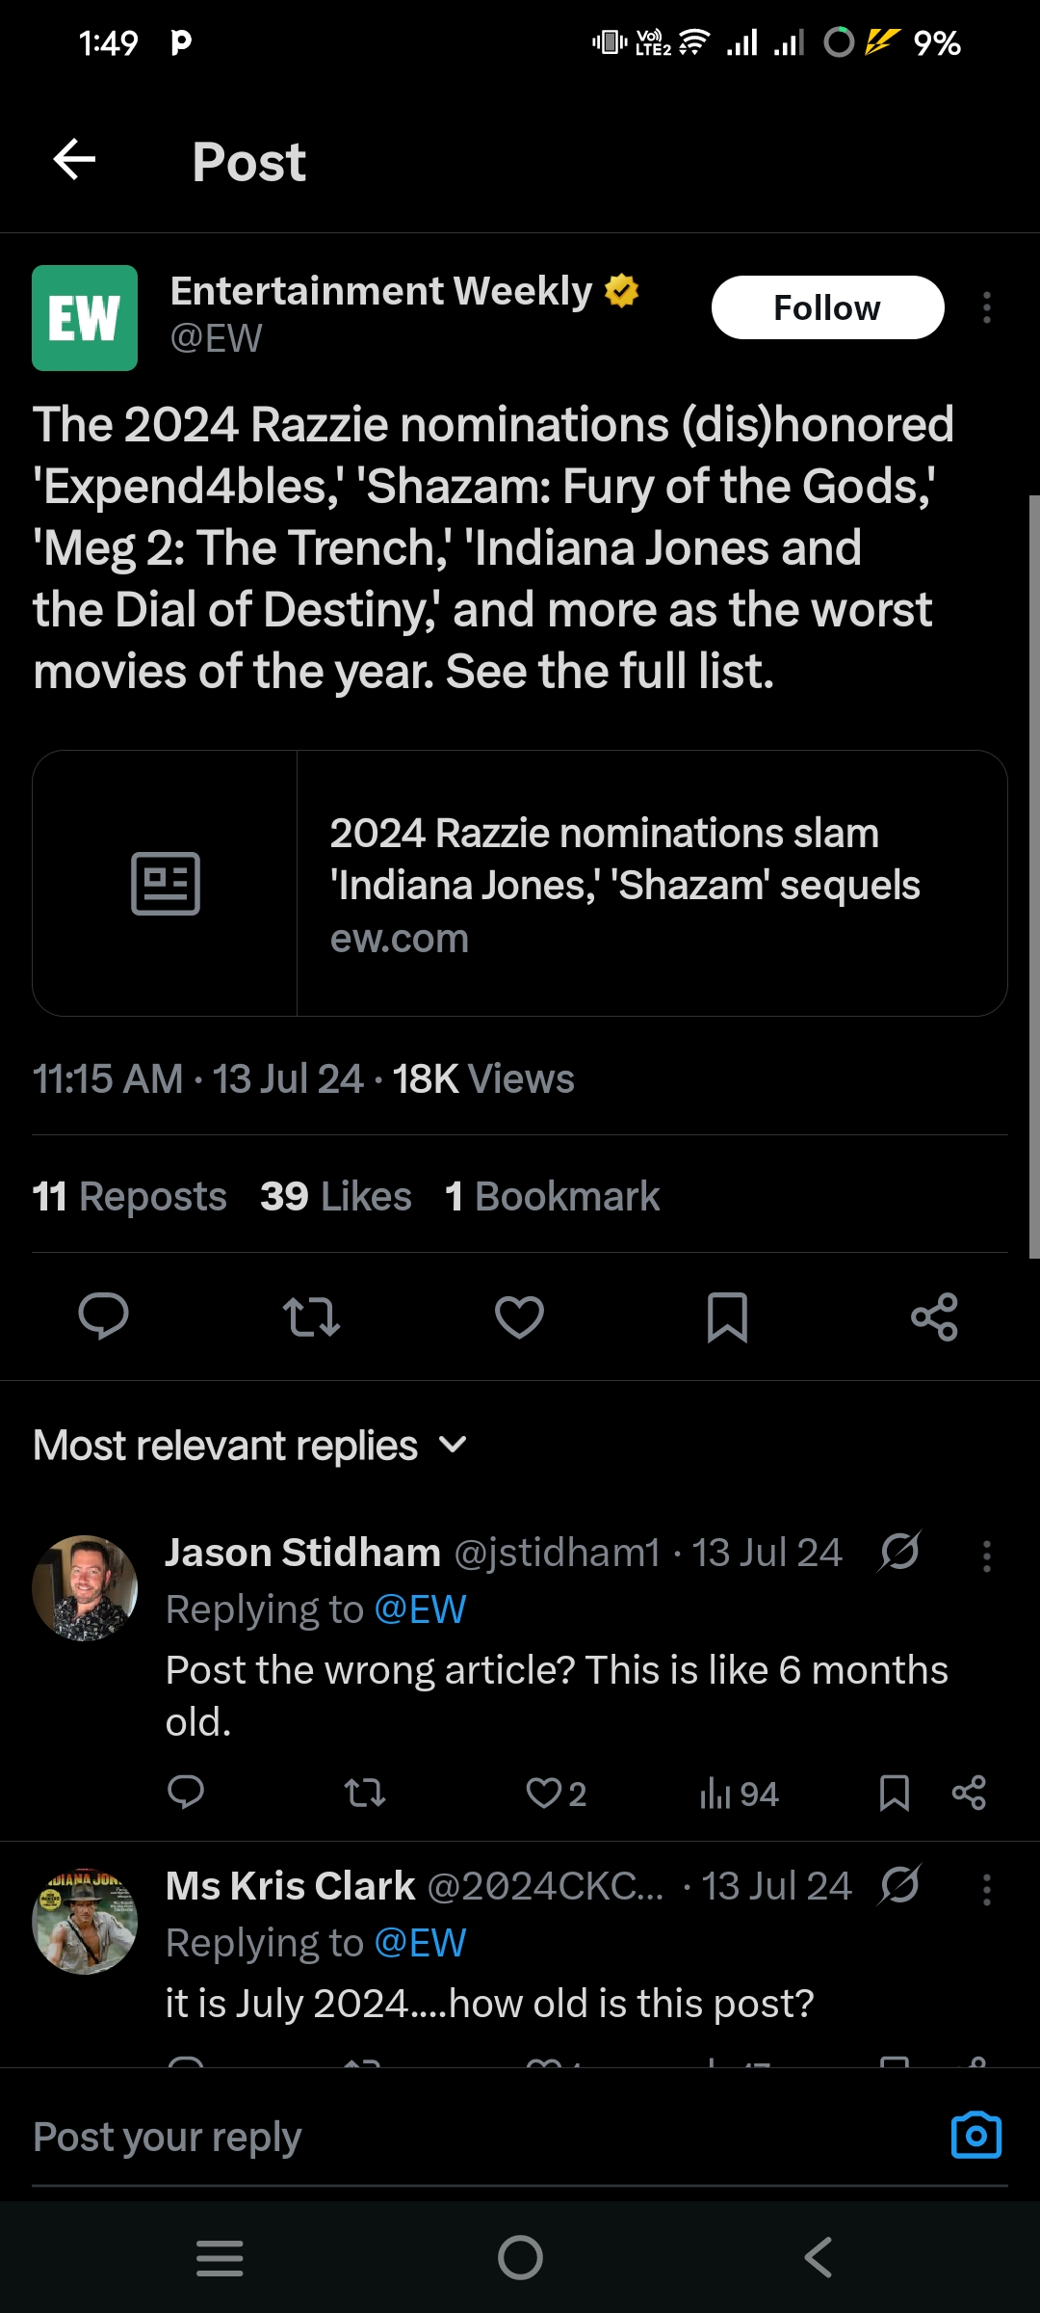The height and width of the screenshot is (2313, 1040).
Task: Open the ew.com Razzie nominations link card
Action: click(520, 883)
